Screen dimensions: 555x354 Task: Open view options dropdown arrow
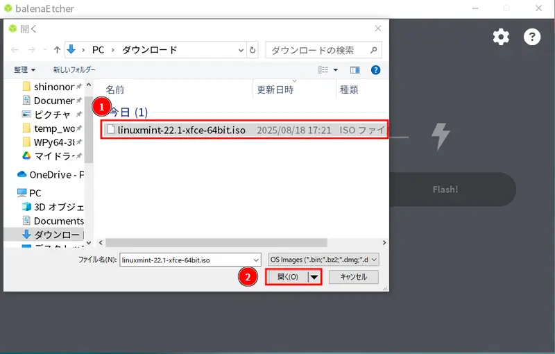pos(336,70)
